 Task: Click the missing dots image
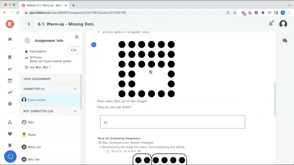pyautogui.click(x=147, y=69)
